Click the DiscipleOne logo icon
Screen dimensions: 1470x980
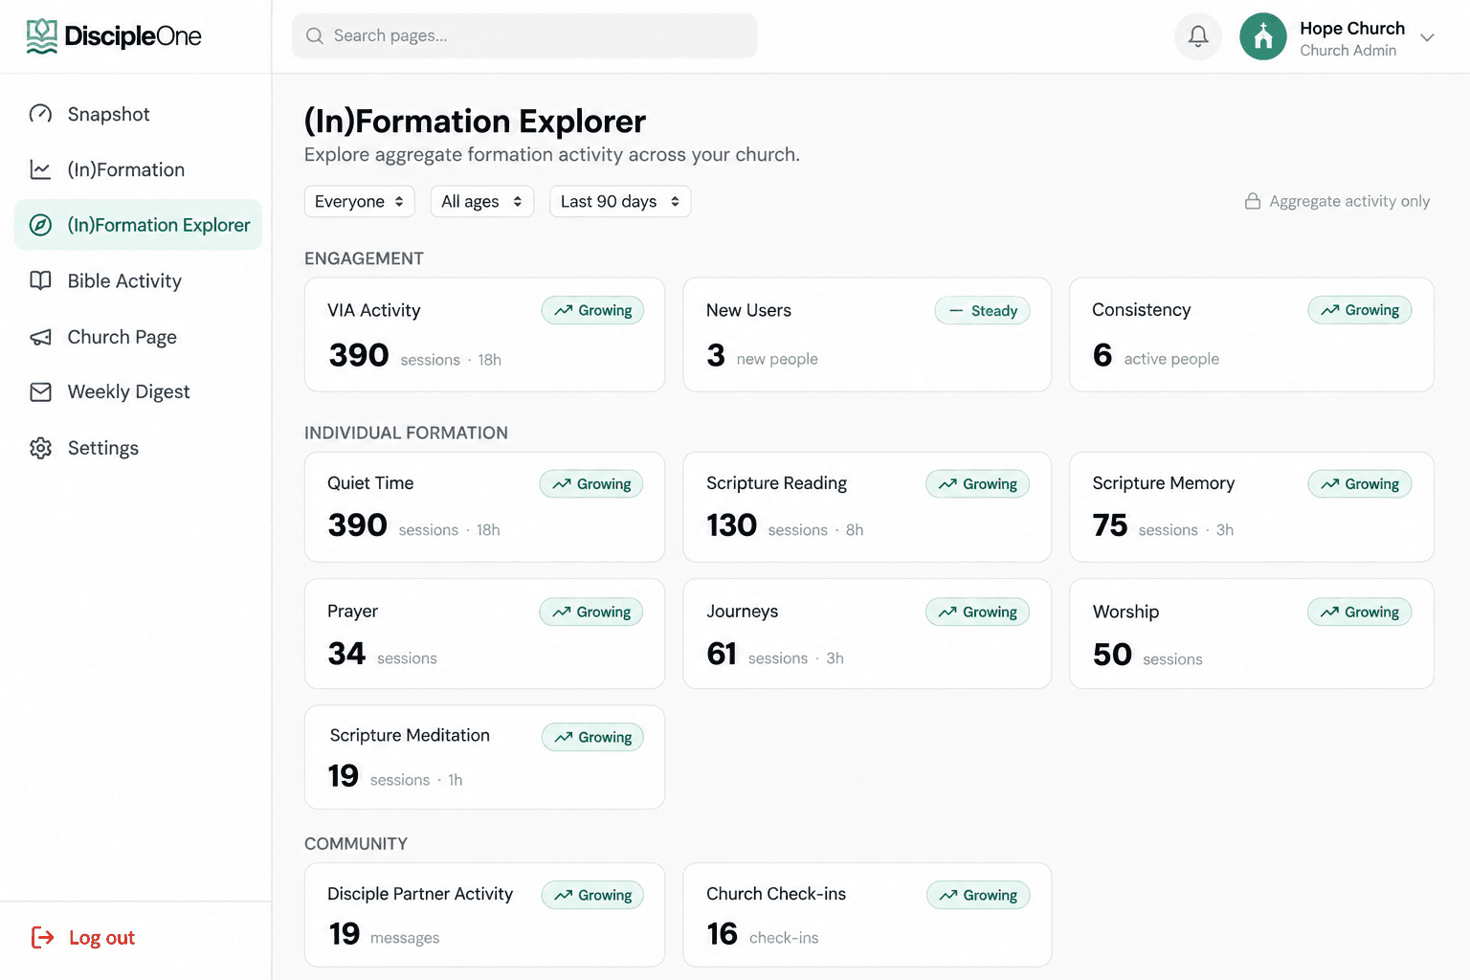pos(41,36)
